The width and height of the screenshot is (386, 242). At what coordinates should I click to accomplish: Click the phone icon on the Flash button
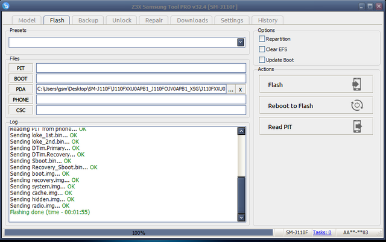356,84
